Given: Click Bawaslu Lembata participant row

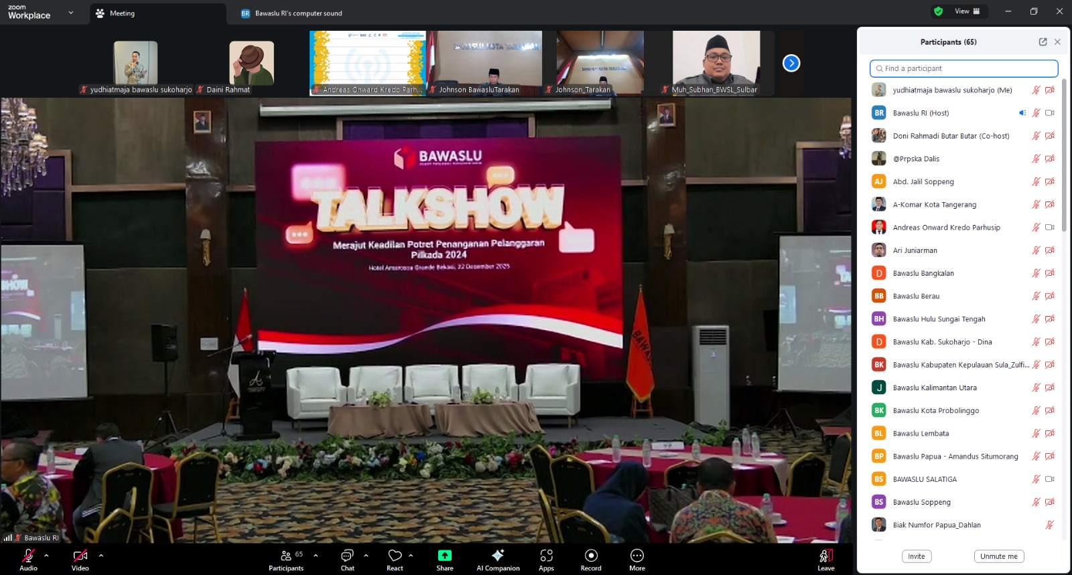Looking at the screenshot, I should tap(964, 434).
